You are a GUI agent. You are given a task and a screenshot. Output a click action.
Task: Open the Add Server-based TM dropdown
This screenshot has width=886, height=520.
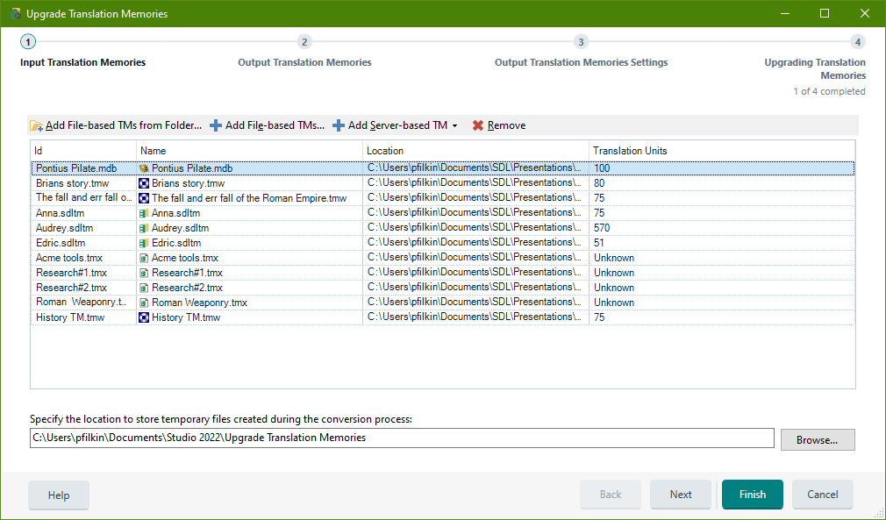tap(455, 125)
